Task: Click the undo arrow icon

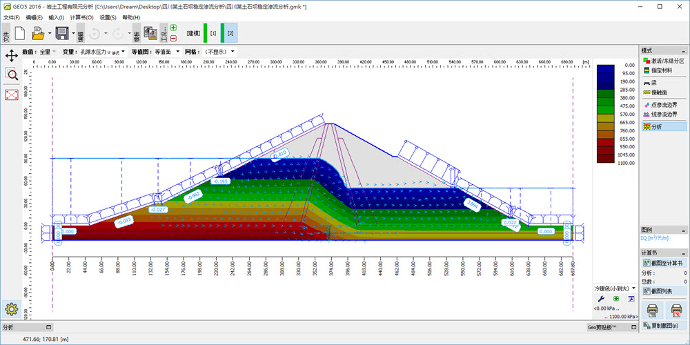Action: (95, 33)
